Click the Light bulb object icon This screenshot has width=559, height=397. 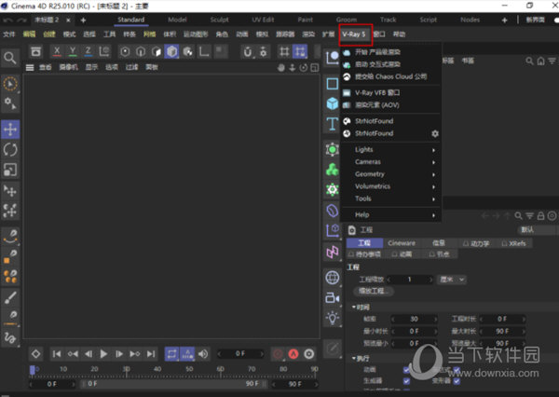(x=333, y=317)
